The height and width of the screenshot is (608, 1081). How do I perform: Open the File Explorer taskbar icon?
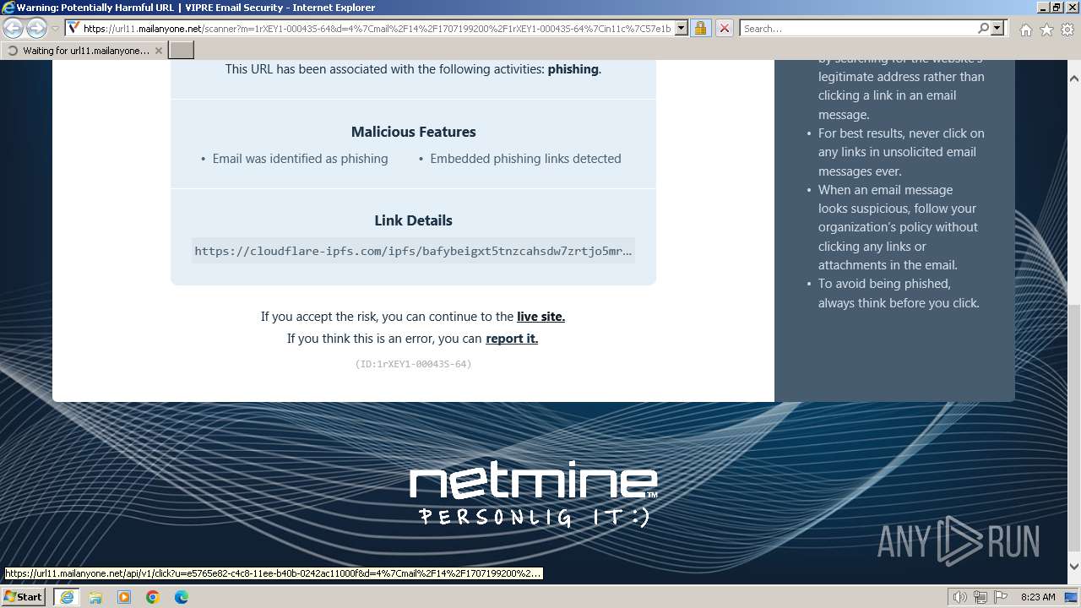(x=95, y=597)
